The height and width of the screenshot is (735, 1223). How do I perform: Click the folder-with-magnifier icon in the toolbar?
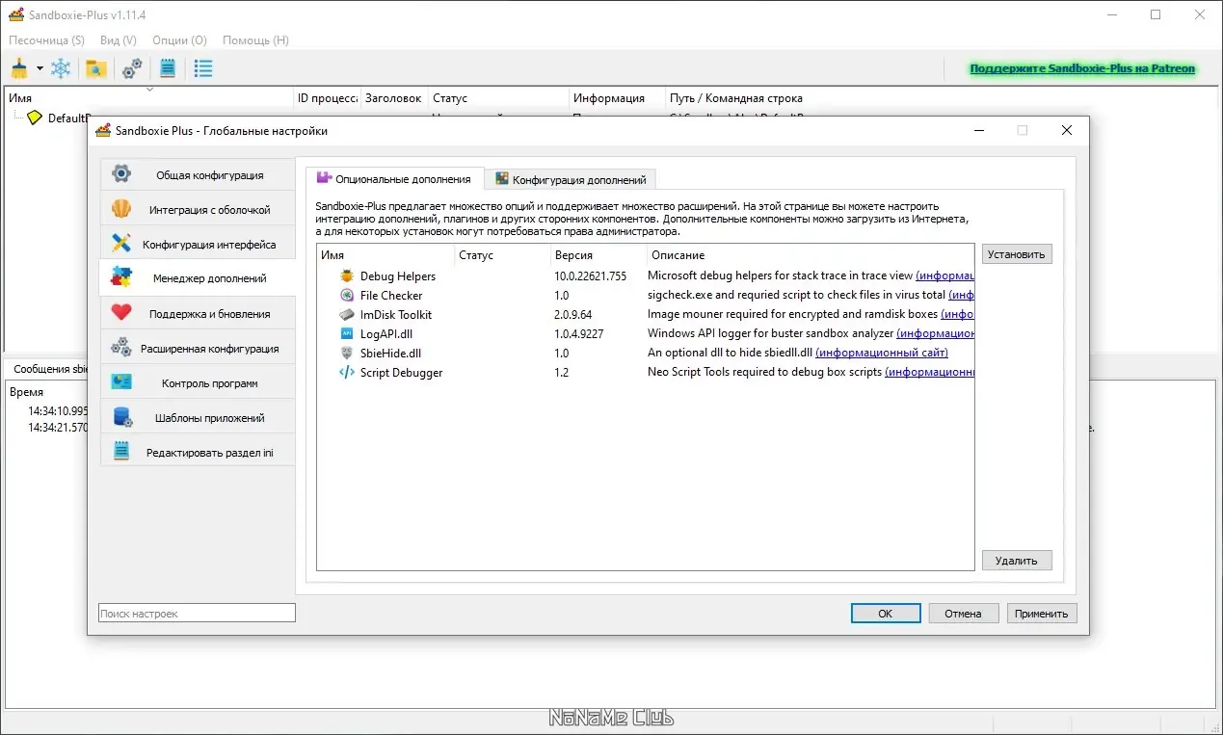coord(95,68)
